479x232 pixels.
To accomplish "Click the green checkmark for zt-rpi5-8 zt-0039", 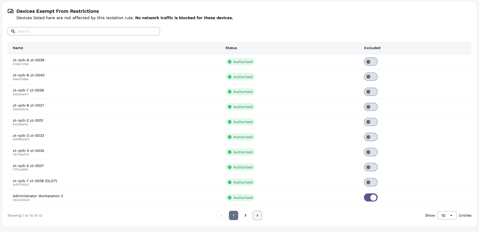I will coord(229,62).
